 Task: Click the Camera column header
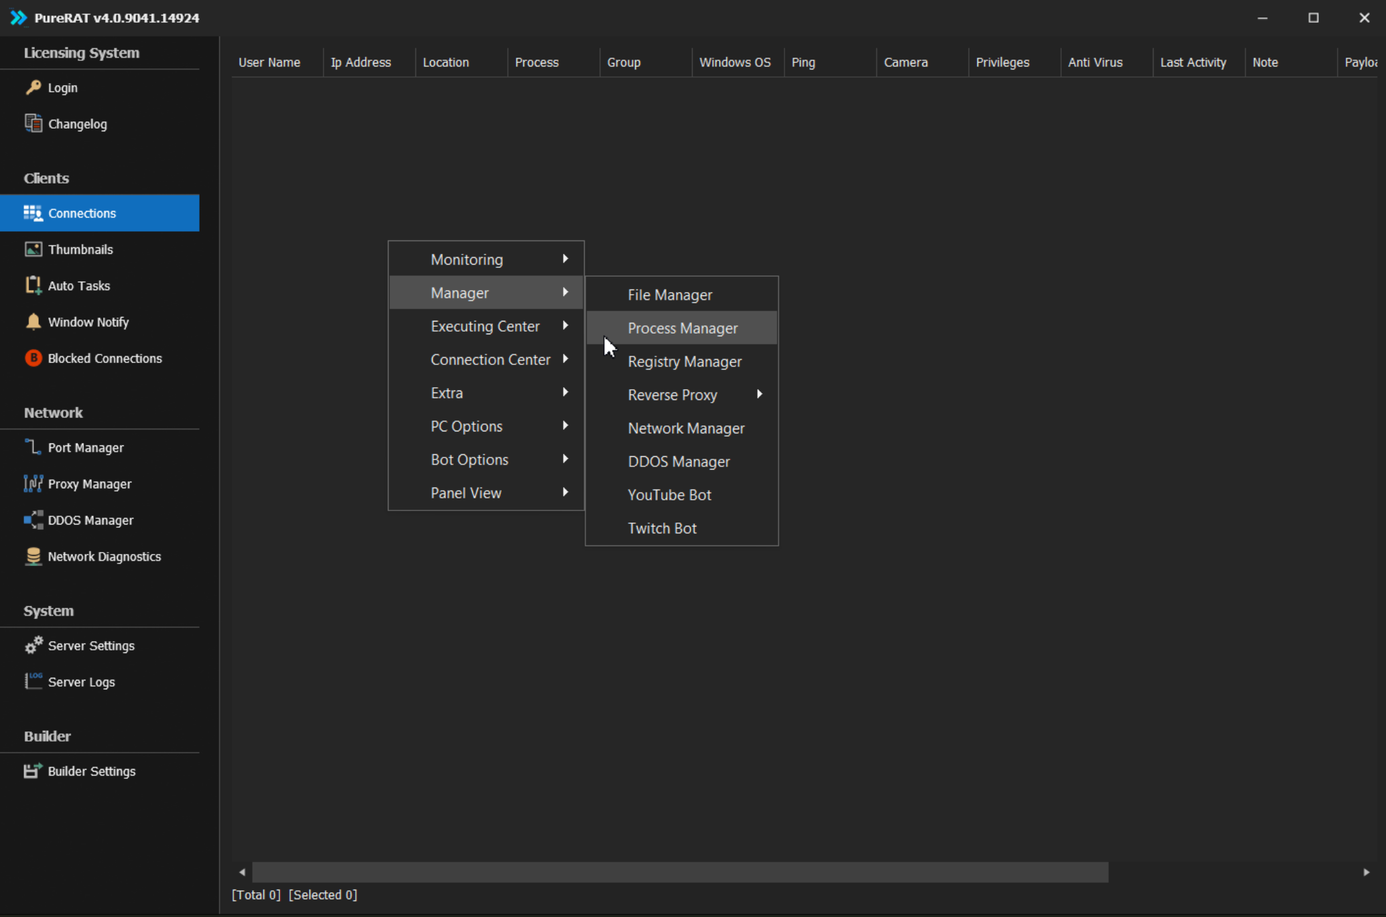(x=922, y=62)
